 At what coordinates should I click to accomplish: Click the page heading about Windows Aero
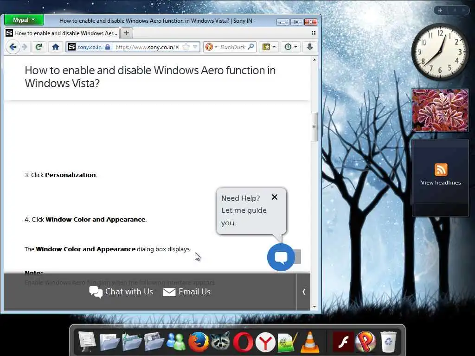[x=150, y=76]
